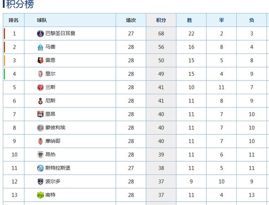Click the Marseille team logo
The width and height of the screenshot is (269, 205).
click(40, 47)
